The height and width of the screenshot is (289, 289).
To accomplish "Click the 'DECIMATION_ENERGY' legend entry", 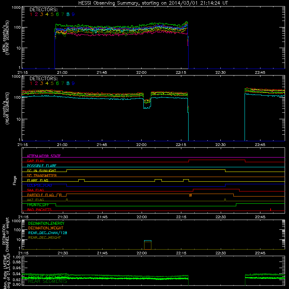I will click(46, 223).
